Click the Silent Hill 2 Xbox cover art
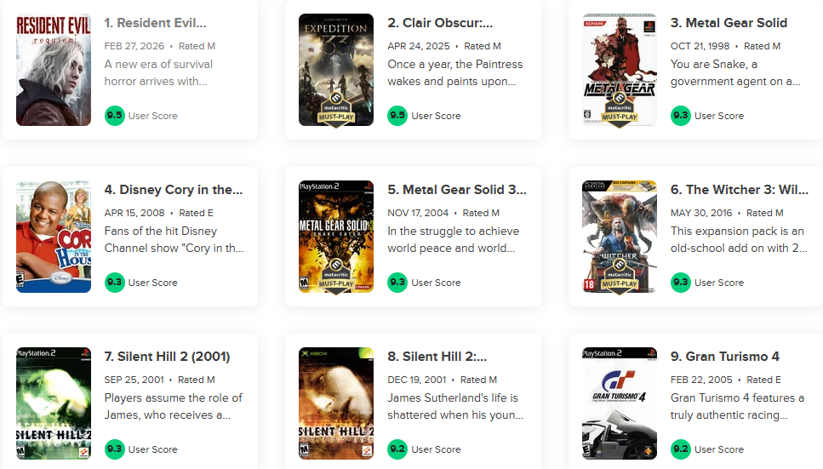The image size is (823, 469). pyautogui.click(x=336, y=403)
